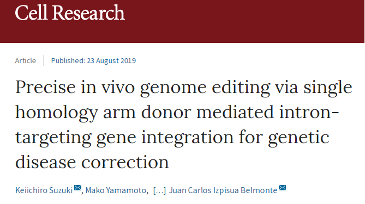Click the word 'Cell' in the journal header

tap(32, 13)
